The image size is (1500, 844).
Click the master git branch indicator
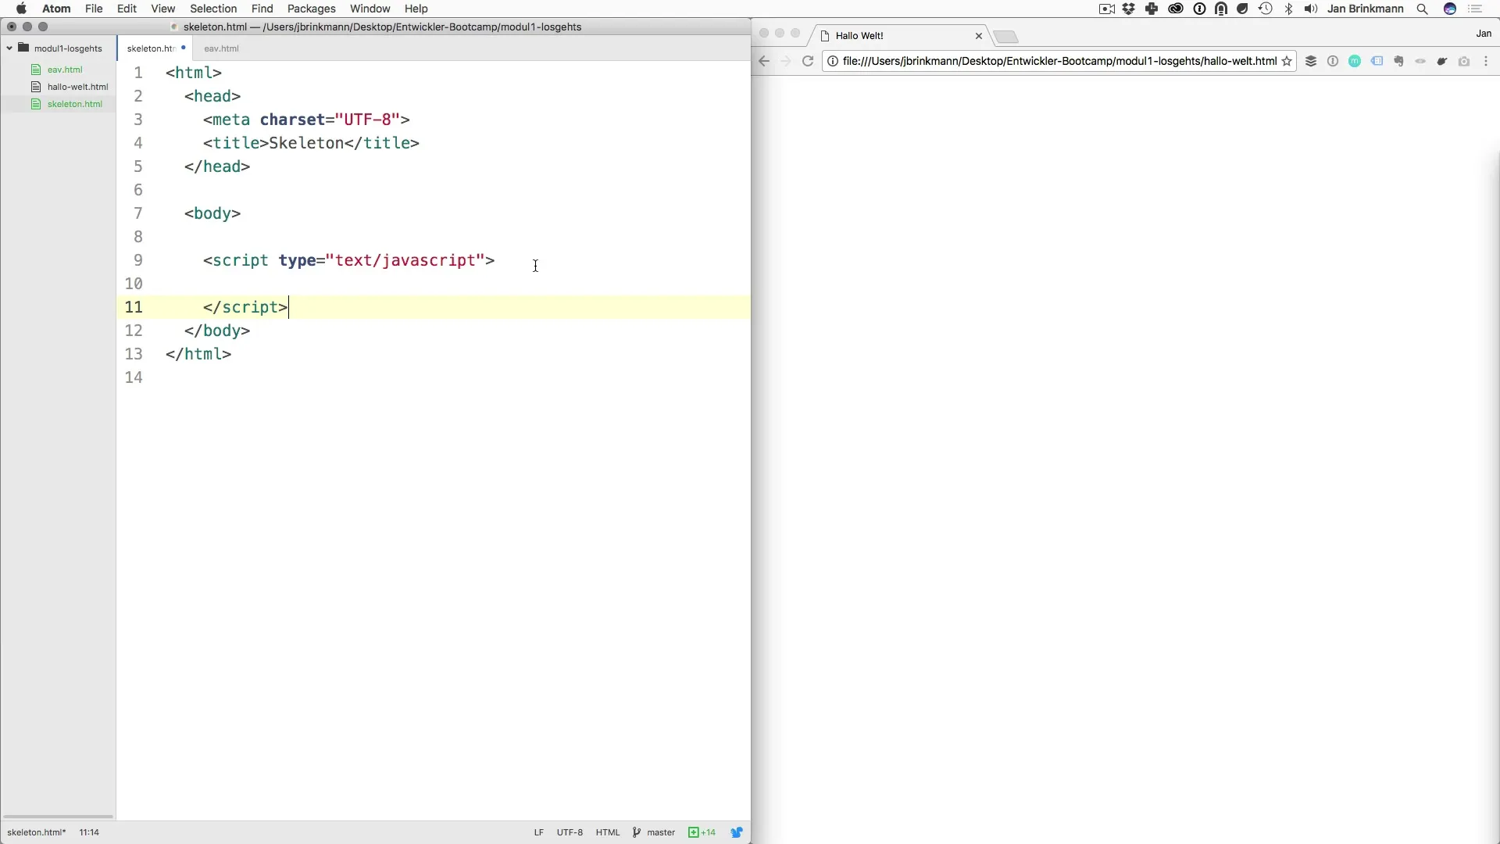coord(654,832)
